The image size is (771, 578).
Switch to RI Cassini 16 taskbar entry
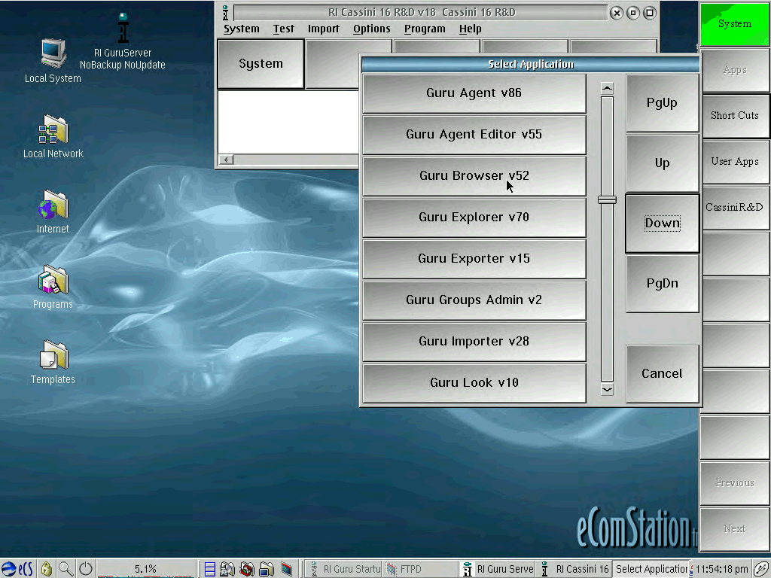coord(574,569)
